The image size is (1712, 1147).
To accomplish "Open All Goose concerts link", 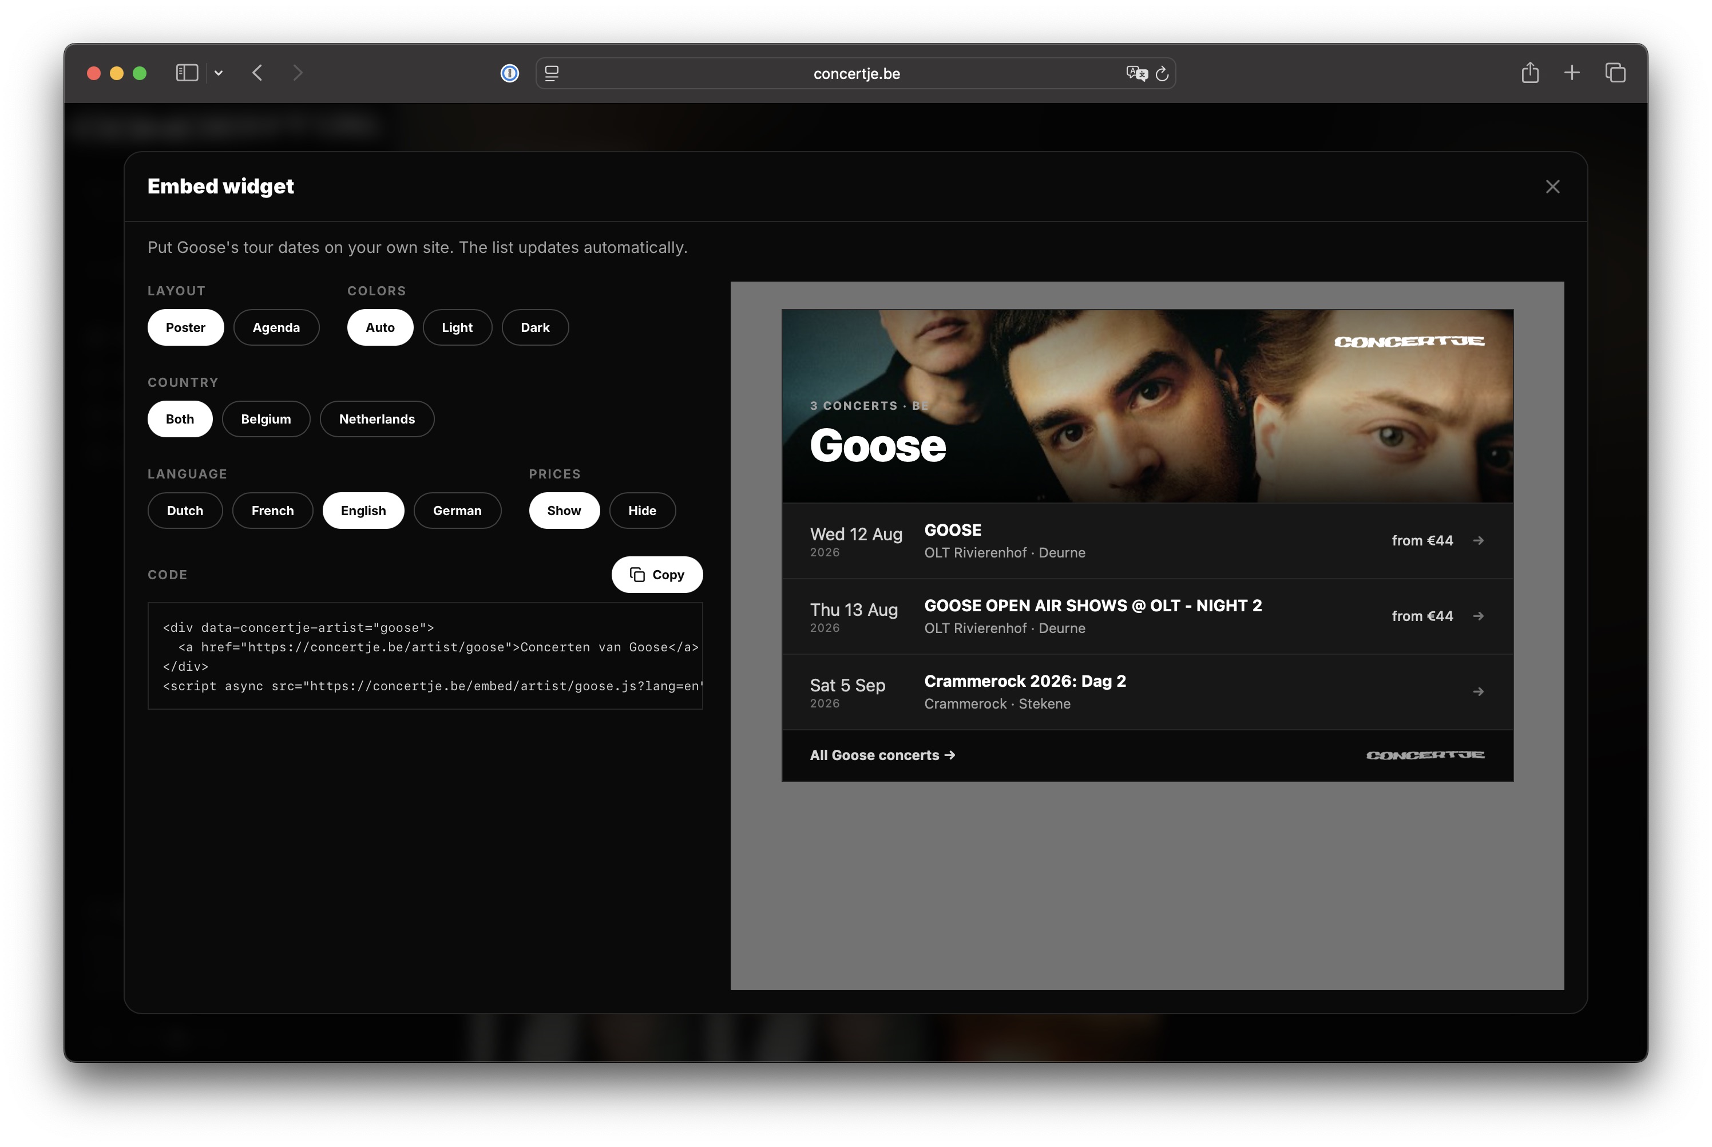I will pyautogui.click(x=883, y=755).
